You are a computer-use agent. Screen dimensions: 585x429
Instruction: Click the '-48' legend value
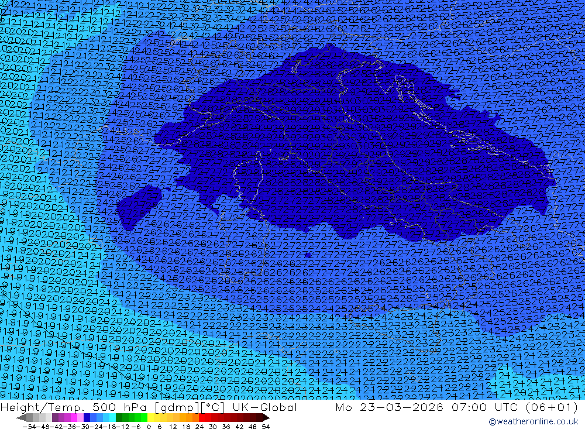[43, 427]
